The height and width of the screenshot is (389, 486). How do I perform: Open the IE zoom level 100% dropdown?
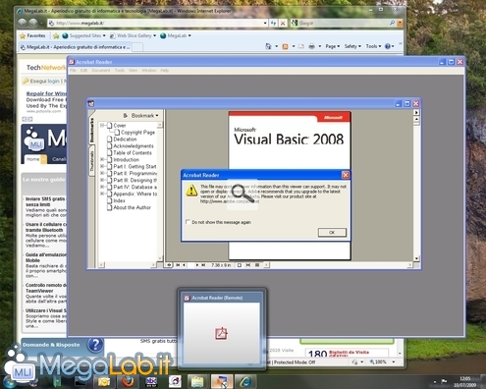click(382, 362)
